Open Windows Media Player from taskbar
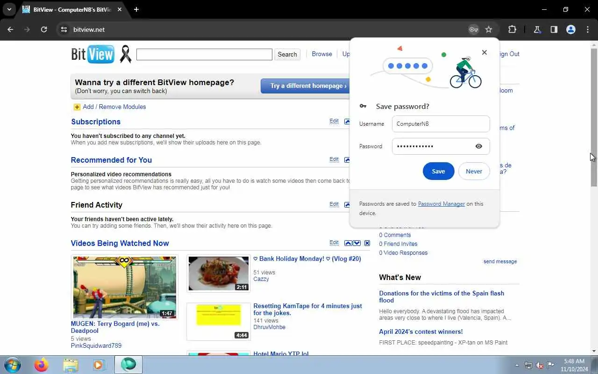Image resolution: width=598 pixels, height=374 pixels. pyautogui.click(x=99, y=365)
